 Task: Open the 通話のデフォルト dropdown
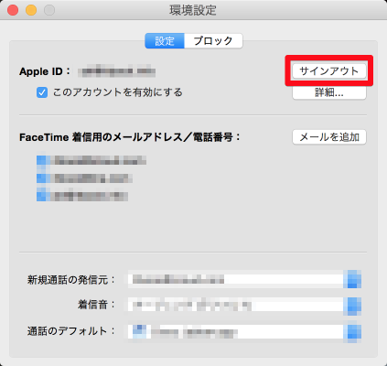(244, 331)
